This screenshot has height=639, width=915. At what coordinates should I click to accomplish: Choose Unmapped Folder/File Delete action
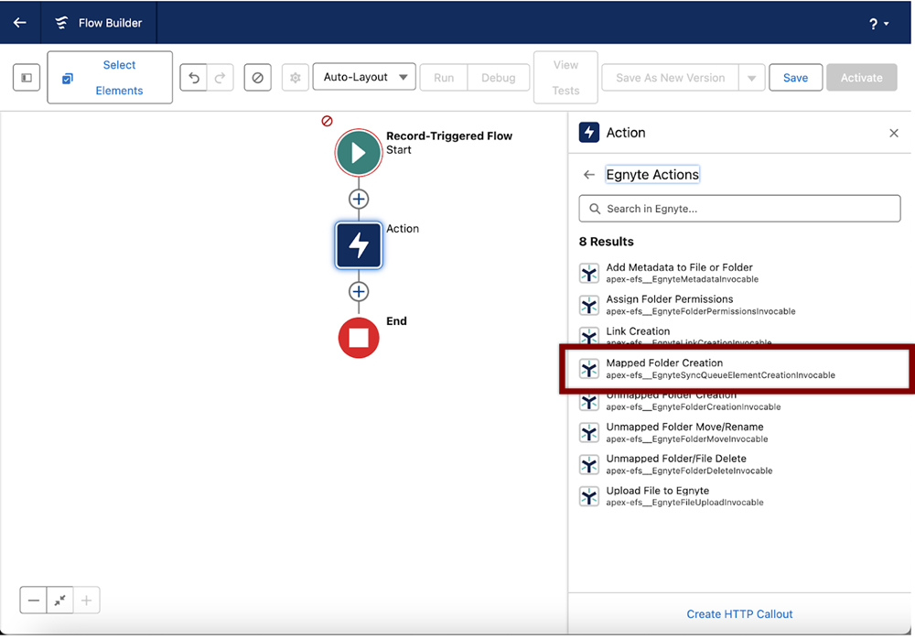point(739,464)
